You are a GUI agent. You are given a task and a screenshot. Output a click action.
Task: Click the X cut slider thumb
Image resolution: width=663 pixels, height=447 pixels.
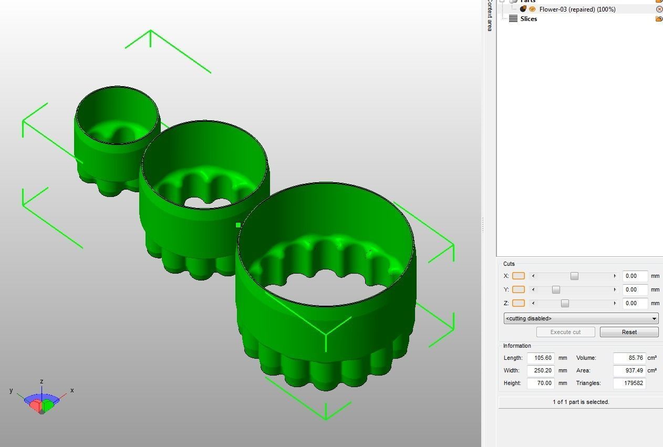574,276
